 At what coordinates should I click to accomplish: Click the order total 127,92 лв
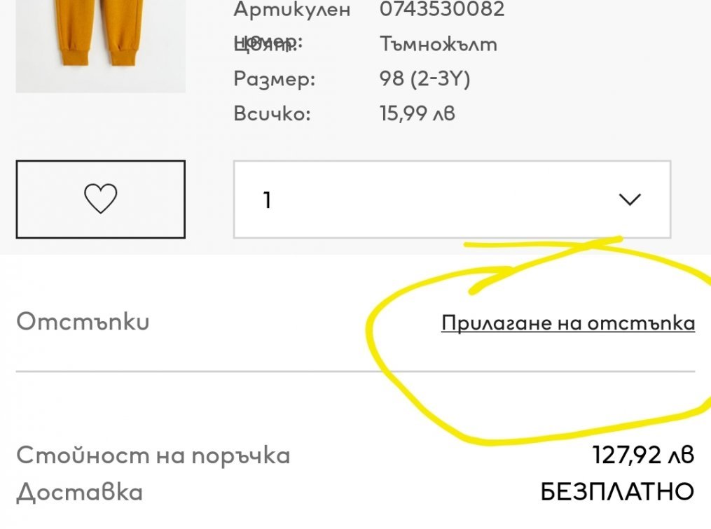(x=643, y=456)
